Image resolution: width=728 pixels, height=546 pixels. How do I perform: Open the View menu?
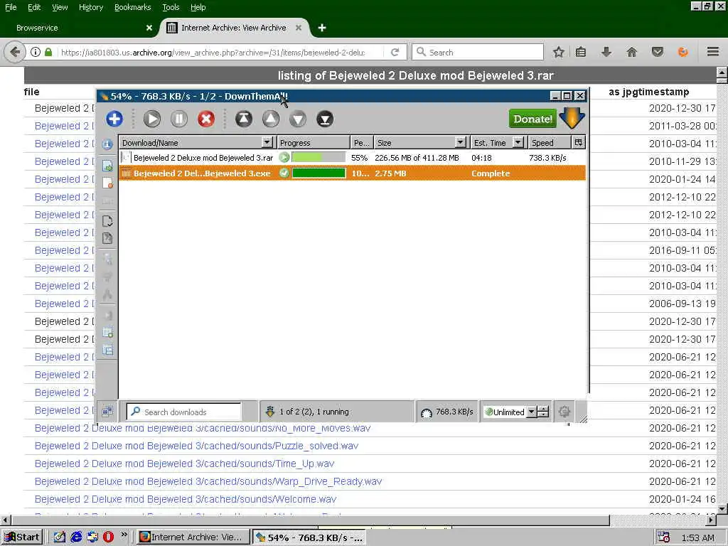coord(60,7)
